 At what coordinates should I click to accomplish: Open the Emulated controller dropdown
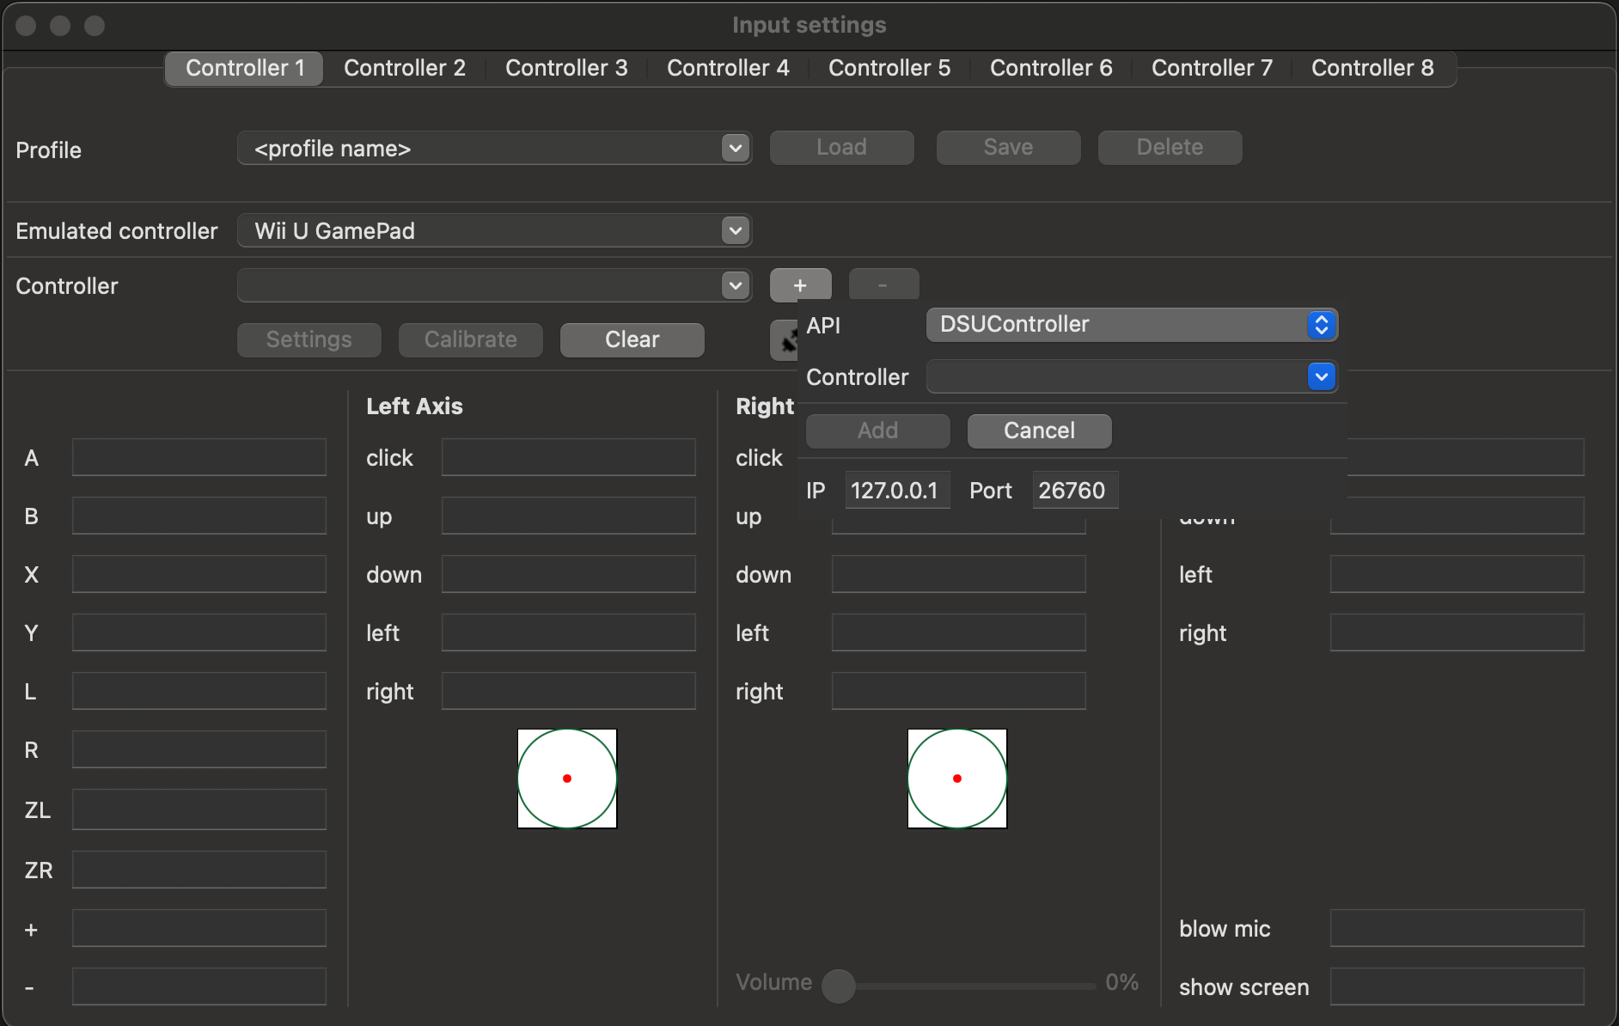tap(494, 230)
